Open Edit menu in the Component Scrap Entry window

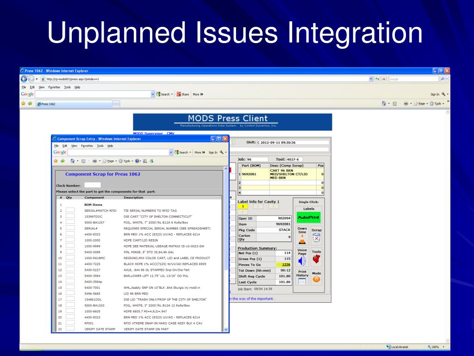click(65, 146)
